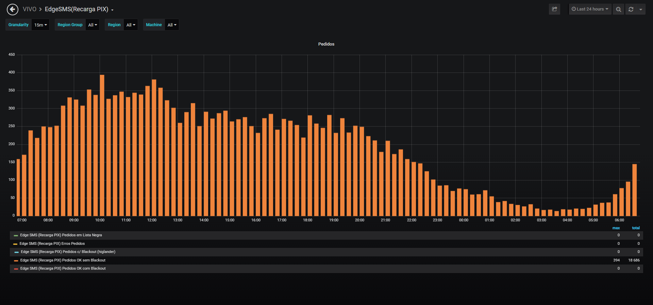Click the orange Pedidos OK sem Blackout color swatch
Viewport: 653px width, 305px height.
(x=16, y=260)
